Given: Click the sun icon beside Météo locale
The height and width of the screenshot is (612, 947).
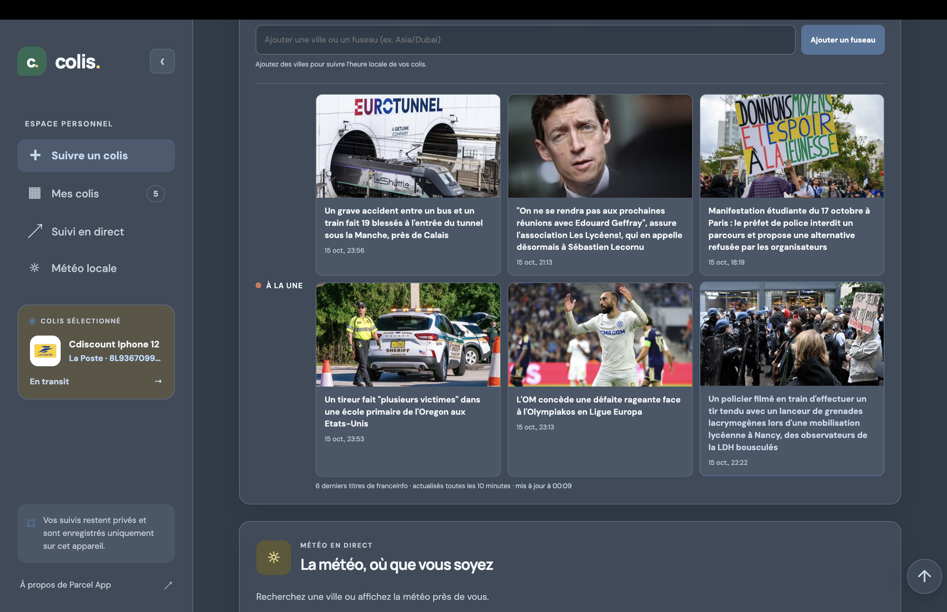Looking at the screenshot, I should (x=35, y=268).
